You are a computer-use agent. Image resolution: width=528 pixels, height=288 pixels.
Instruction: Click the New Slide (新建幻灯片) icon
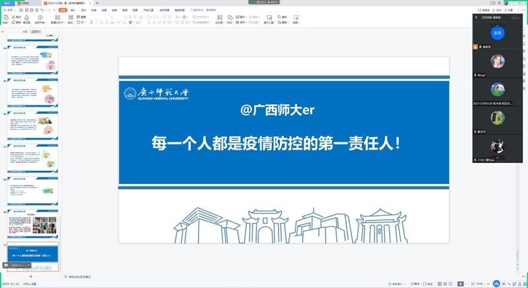[x=58, y=17]
